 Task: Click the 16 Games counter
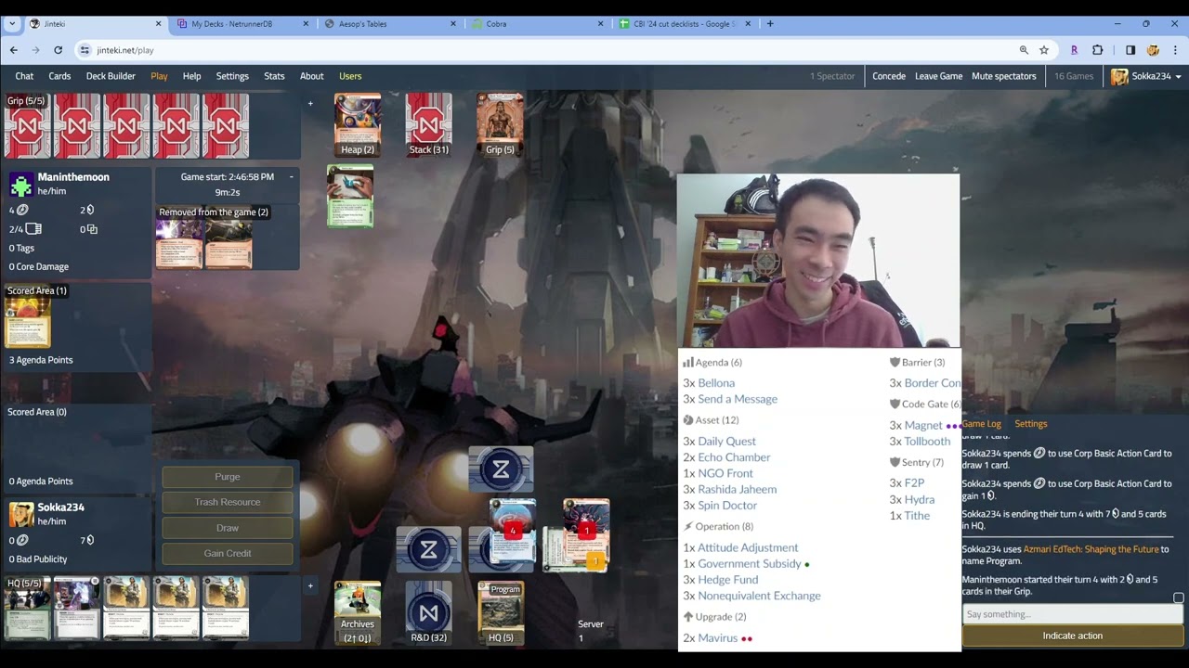click(1074, 76)
